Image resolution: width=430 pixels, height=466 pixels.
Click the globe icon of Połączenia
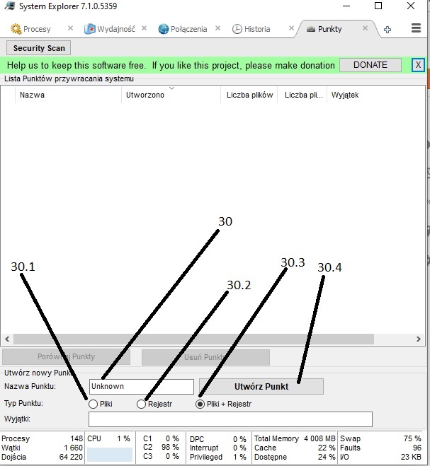tap(164, 29)
